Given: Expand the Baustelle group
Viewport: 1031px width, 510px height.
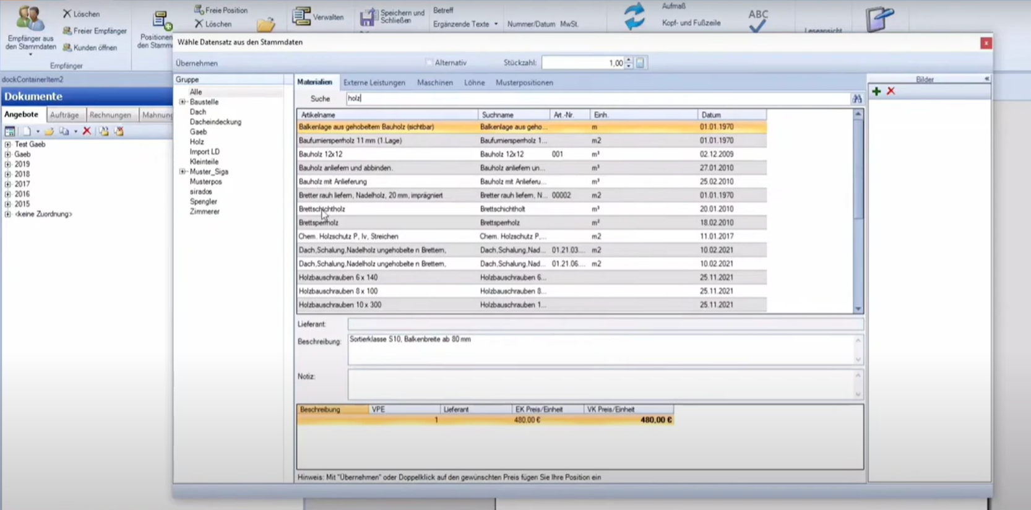Looking at the screenshot, I should click(183, 102).
